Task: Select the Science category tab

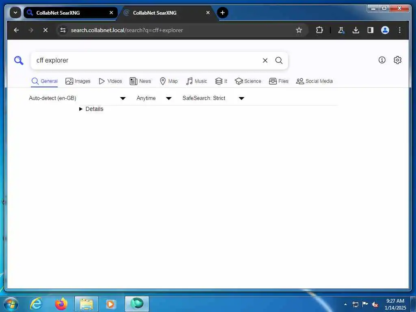Action: (x=248, y=81)
